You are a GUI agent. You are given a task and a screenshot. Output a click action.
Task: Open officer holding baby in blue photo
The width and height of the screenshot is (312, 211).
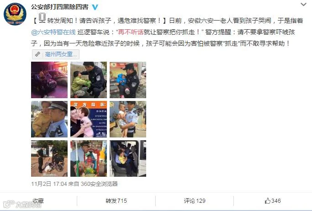pos(128,80)
